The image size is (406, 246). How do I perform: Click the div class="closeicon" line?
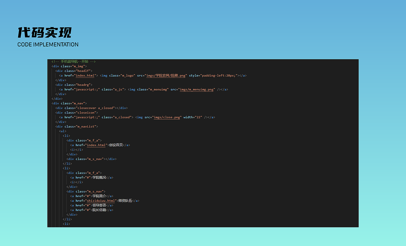tap(77, 113)
